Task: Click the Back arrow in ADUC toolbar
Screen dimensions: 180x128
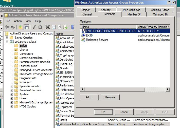Action: [7, 27]
